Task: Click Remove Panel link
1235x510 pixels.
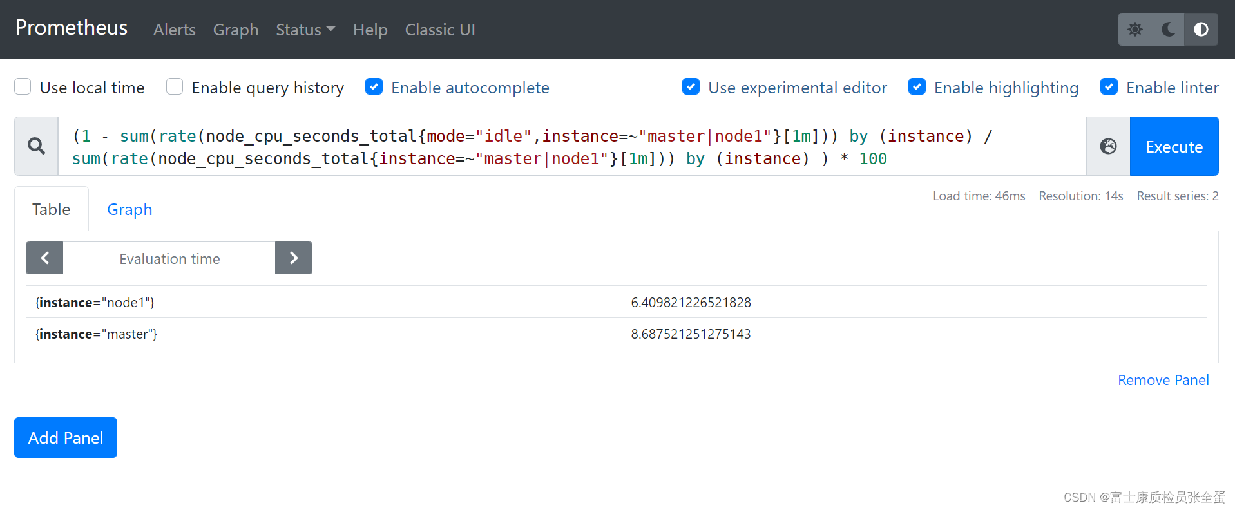Action: [x=1163, y=380]
